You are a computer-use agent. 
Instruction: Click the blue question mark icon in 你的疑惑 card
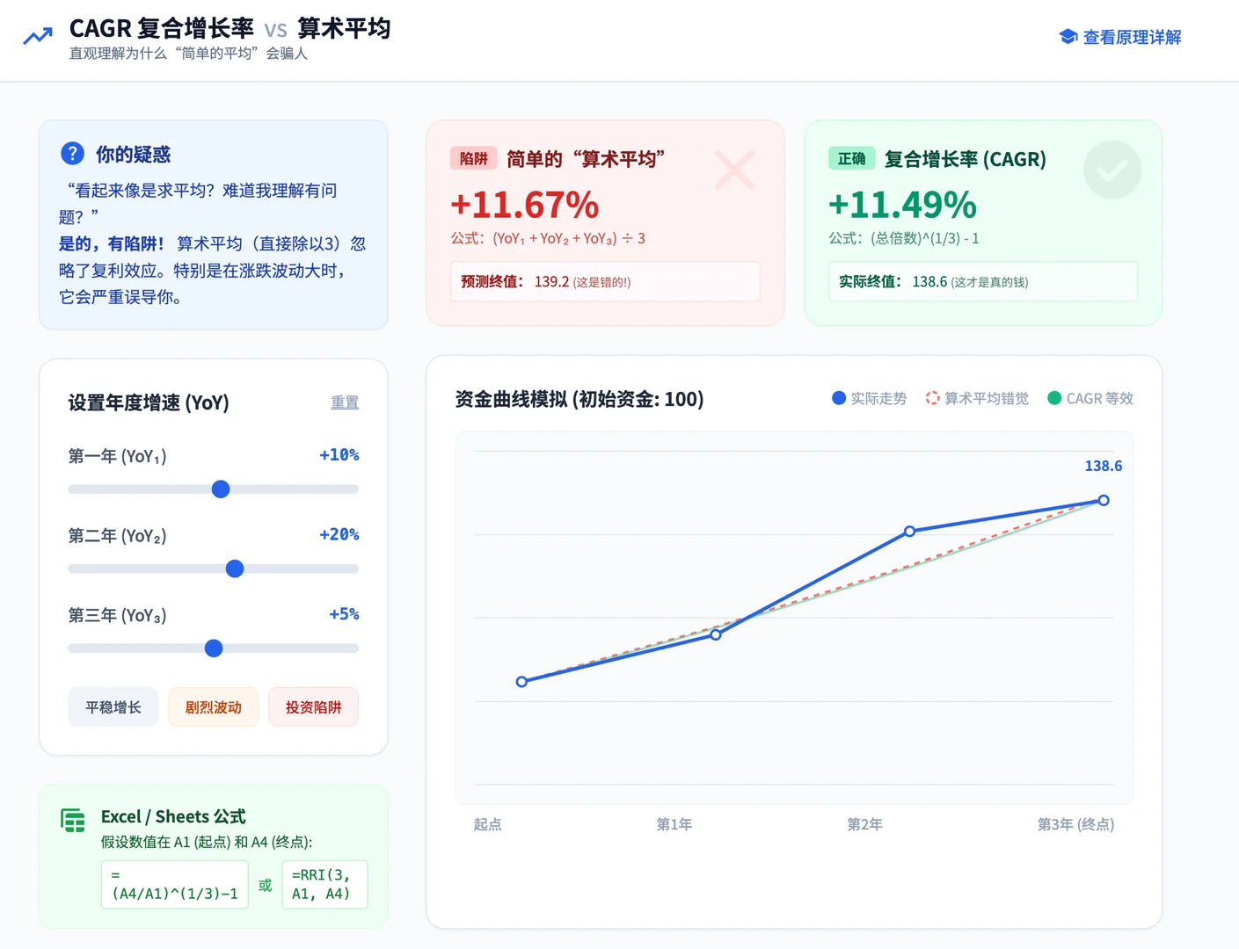click(x=71, y=153)
